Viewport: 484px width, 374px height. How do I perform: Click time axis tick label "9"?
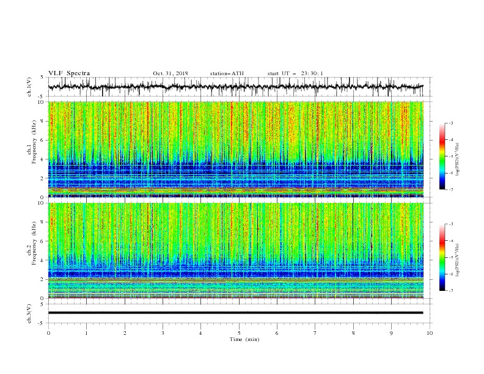click(x=391, y=333)
